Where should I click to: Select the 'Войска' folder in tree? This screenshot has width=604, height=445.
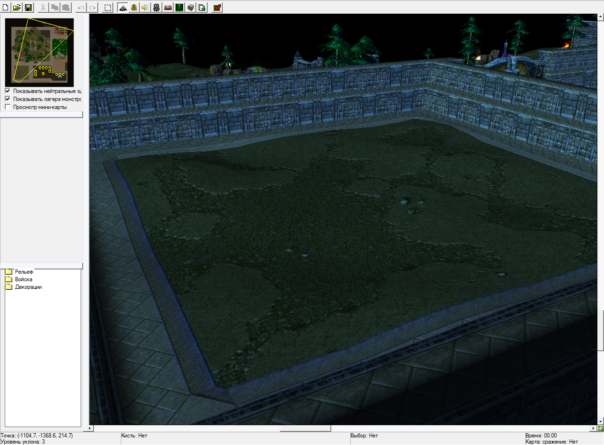click(24, 279)
